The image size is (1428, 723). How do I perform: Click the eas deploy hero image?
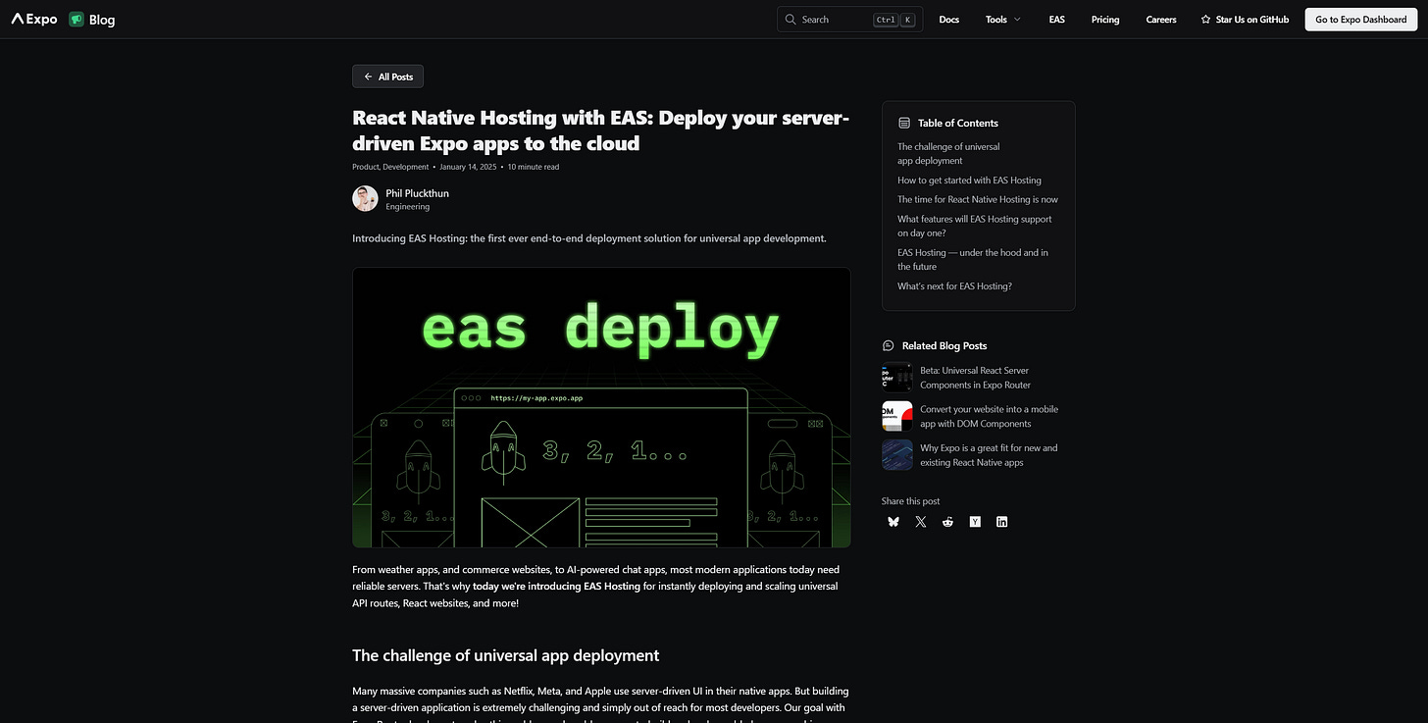point(601,407)
